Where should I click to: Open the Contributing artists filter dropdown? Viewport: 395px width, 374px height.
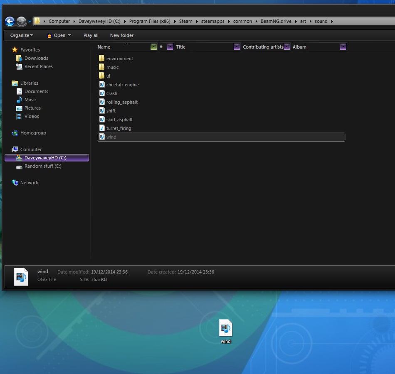coord(286,47)
